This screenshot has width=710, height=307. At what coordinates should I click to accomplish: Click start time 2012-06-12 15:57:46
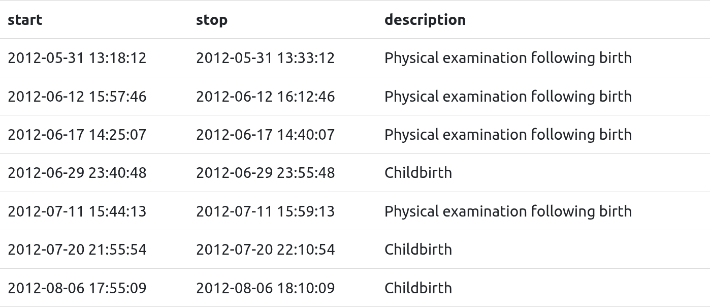pyautogui.click(x=77, y=97)
